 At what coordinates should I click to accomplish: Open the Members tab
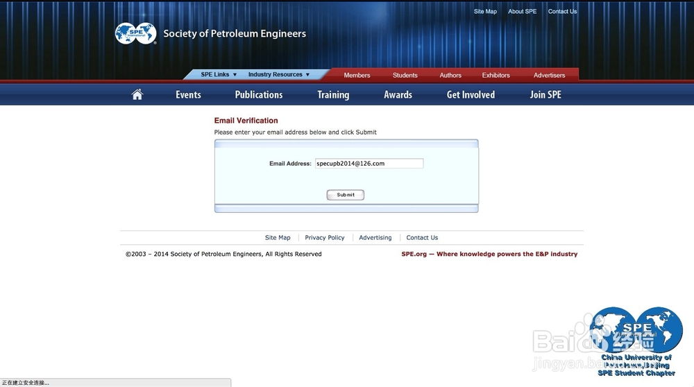[x=357, y=75]
